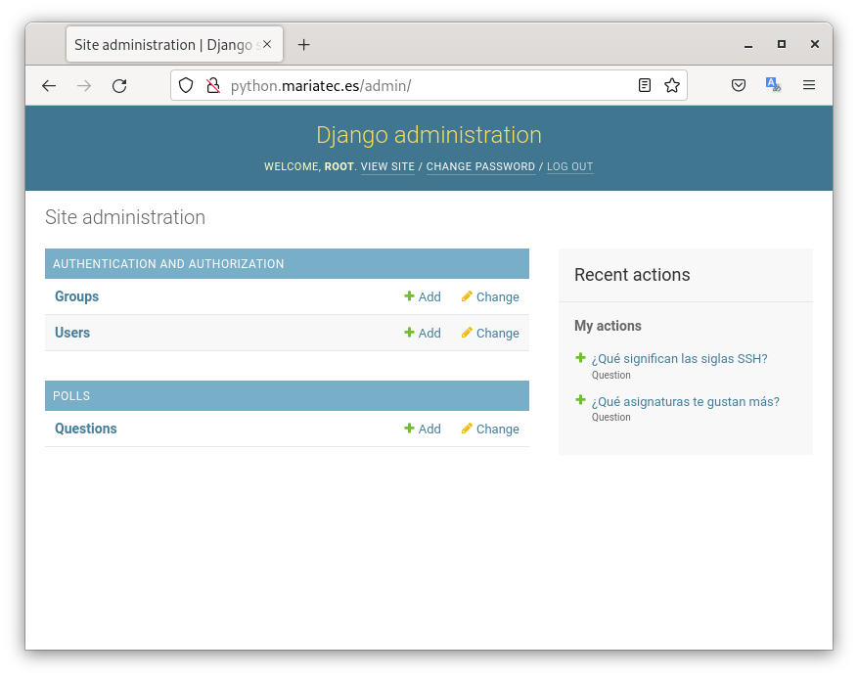Click Log Out in the header

click(x=569, y=167)
